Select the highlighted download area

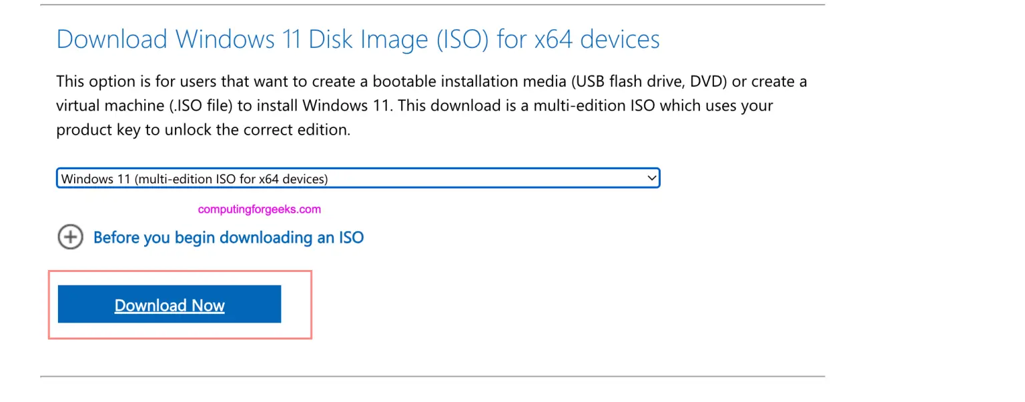tap(180, 305)
